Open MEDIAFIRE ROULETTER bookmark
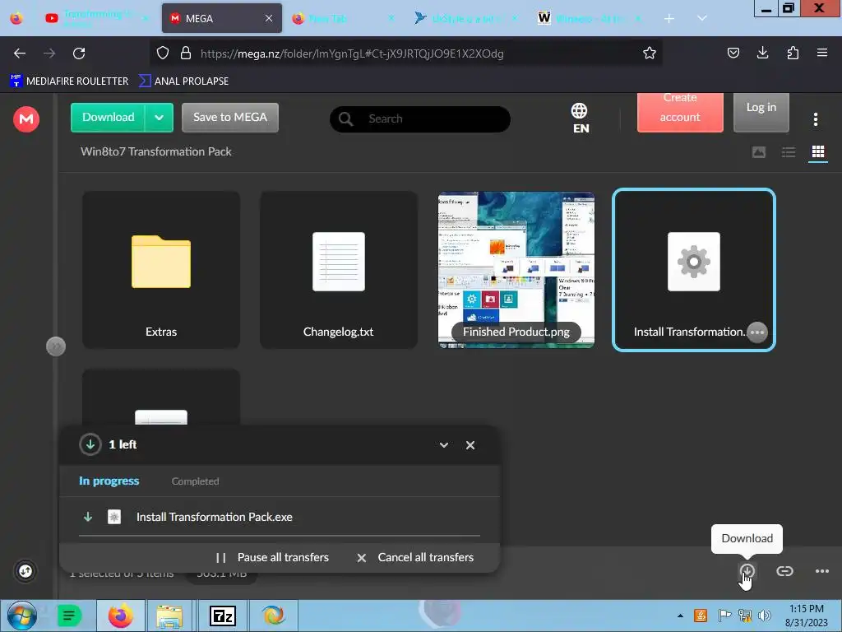 69,81
